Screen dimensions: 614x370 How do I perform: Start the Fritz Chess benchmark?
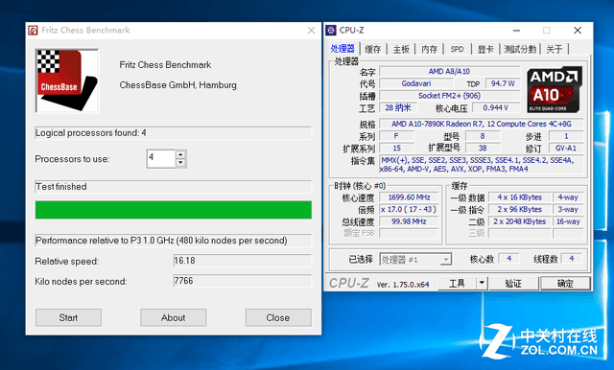click(x=68, y=317)
